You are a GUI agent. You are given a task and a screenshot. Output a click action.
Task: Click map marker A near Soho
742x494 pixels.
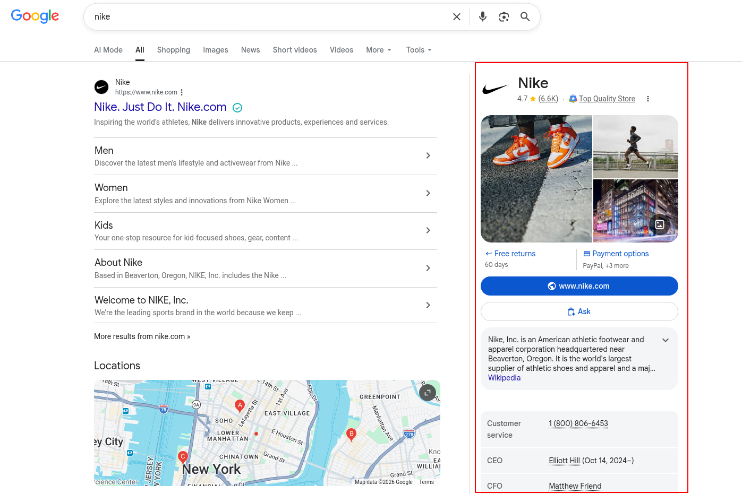(x=240, y=406)
